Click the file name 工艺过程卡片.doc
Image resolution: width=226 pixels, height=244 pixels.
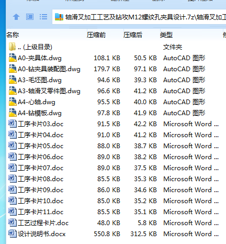[43, 223]
